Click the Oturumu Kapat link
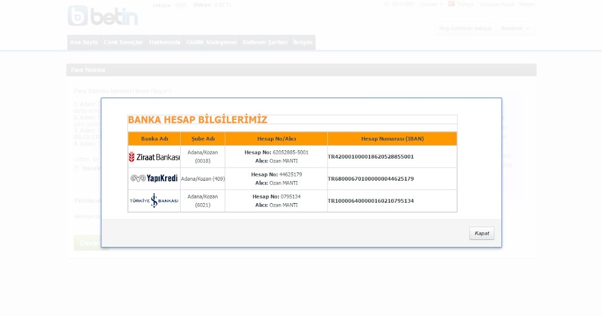602x316 pixels. tap(497, 4)
